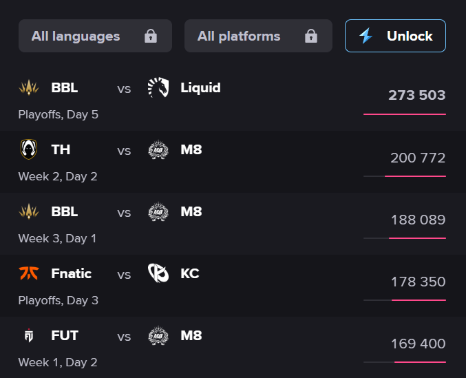Click the lock icon on All languages
466x378 pixels.
click(151, 36)
